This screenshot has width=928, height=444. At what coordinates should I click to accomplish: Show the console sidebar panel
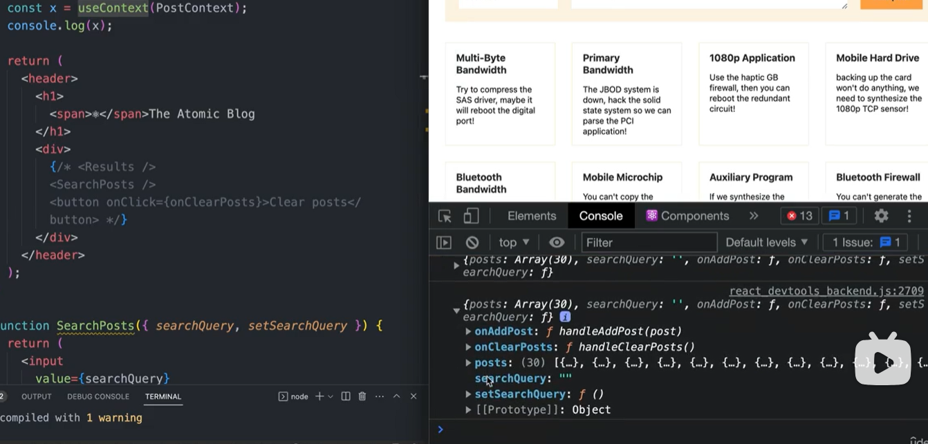tap(444, 243)
